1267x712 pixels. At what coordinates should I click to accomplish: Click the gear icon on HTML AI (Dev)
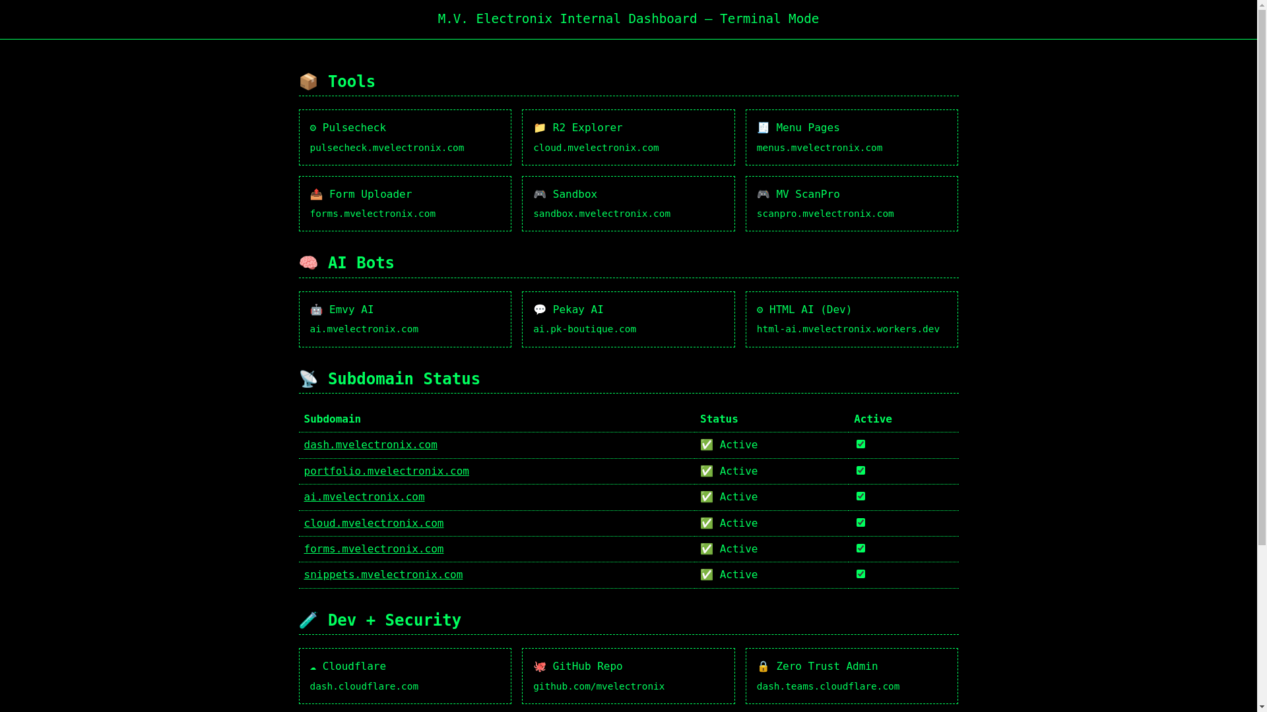[760, 310]
